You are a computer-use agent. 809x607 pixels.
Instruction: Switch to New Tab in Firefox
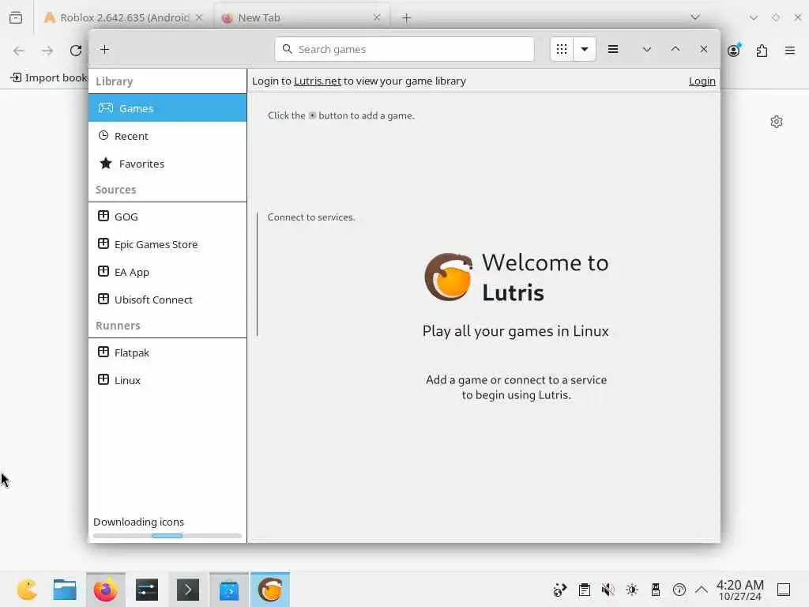pyautogui.click(x=302, y=17)
